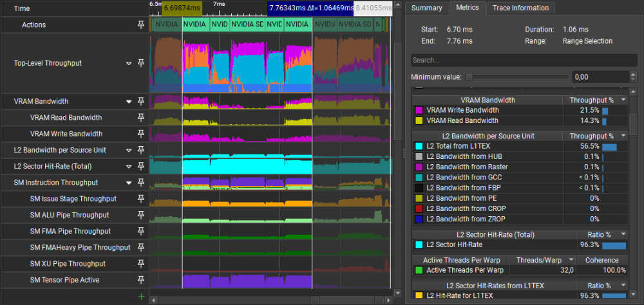
Task: Click the NVIDIA SD action block in timeline
Action: [x=247, y=24]
